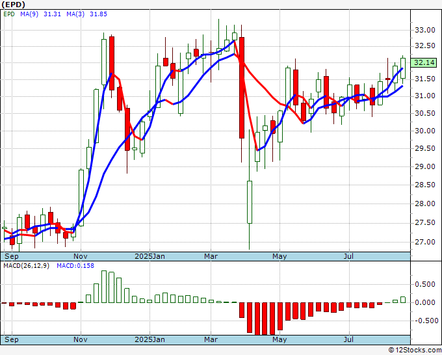The height and width of the screenshot is (355, 442).
Task: Click the 31.00 price axis label
Action: coord(425,96)
